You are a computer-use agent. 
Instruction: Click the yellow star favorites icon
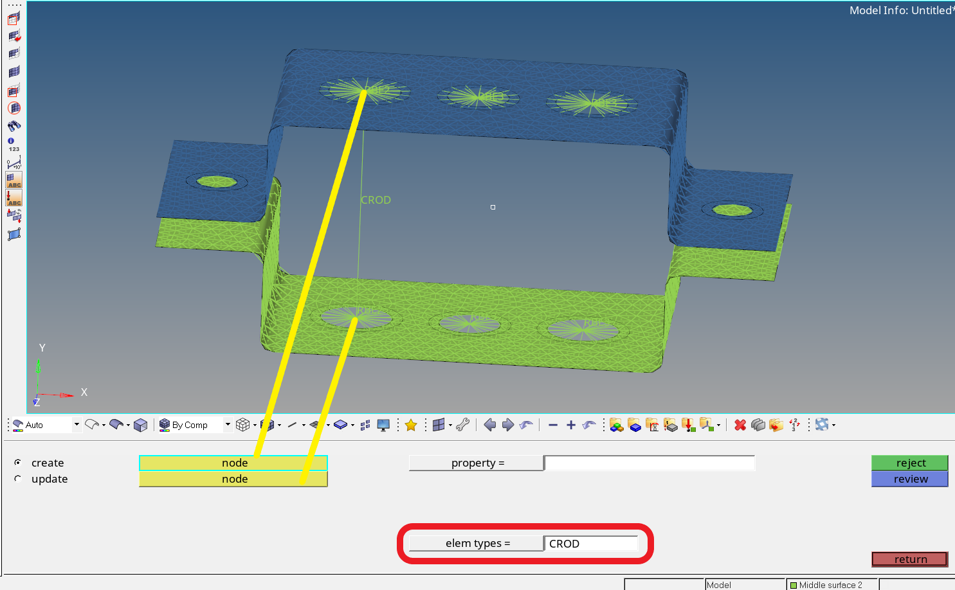point(411,425)
